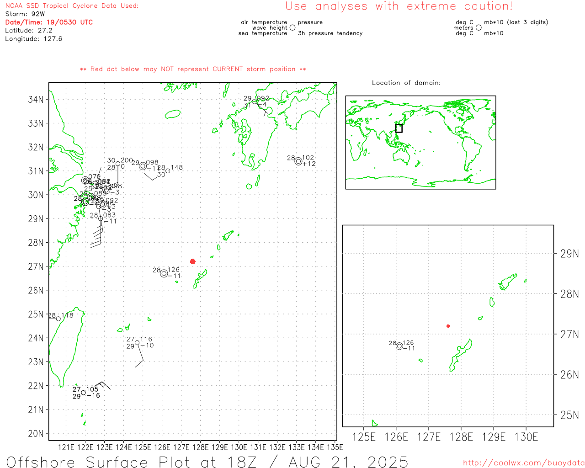
Task: Click the 'NOAA SSD Tropical Cyclone Data Used:' heading
Action: pyautogui.click(x=72, y=6)
